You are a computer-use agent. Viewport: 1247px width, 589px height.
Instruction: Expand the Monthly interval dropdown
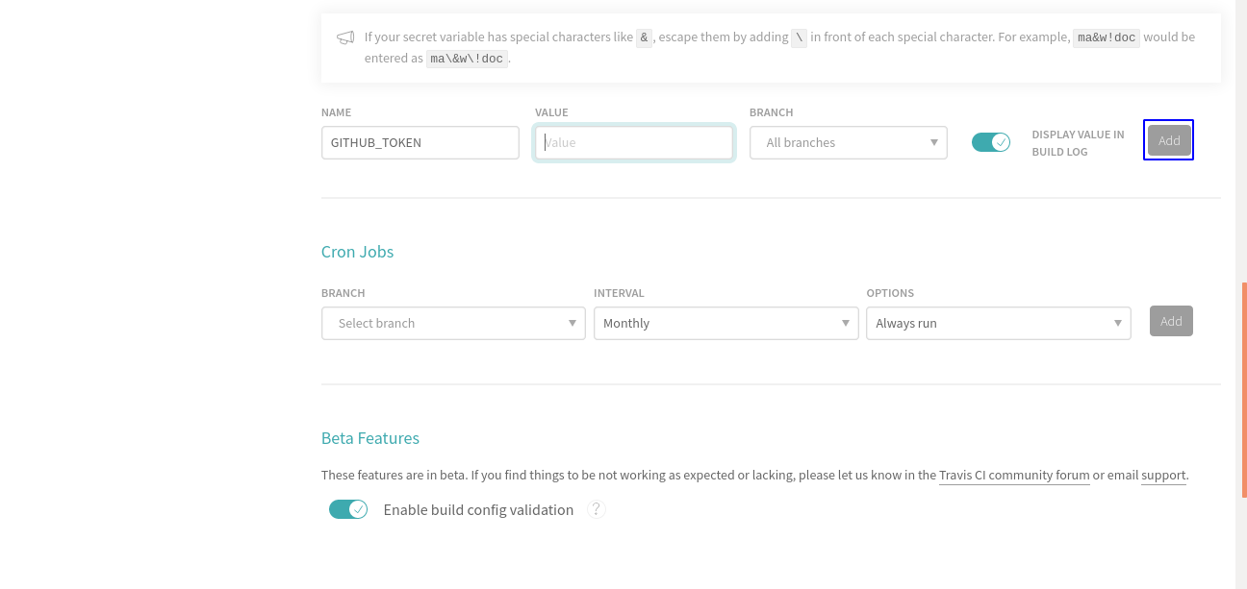pyautogui.click(x=725, y=323)
